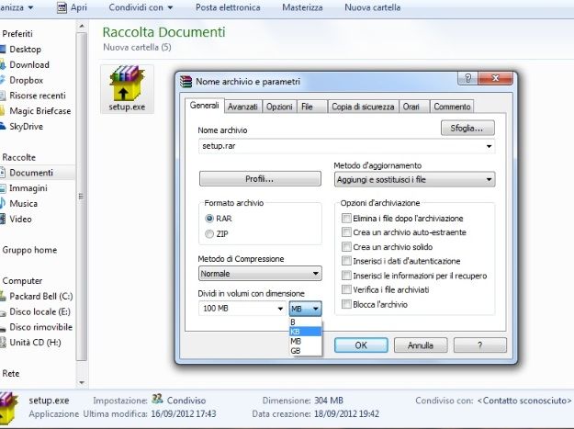This screenshot has width=574, height=429.
Task: Open Packard Bell (C:) drive
Action: click(4, 297)
